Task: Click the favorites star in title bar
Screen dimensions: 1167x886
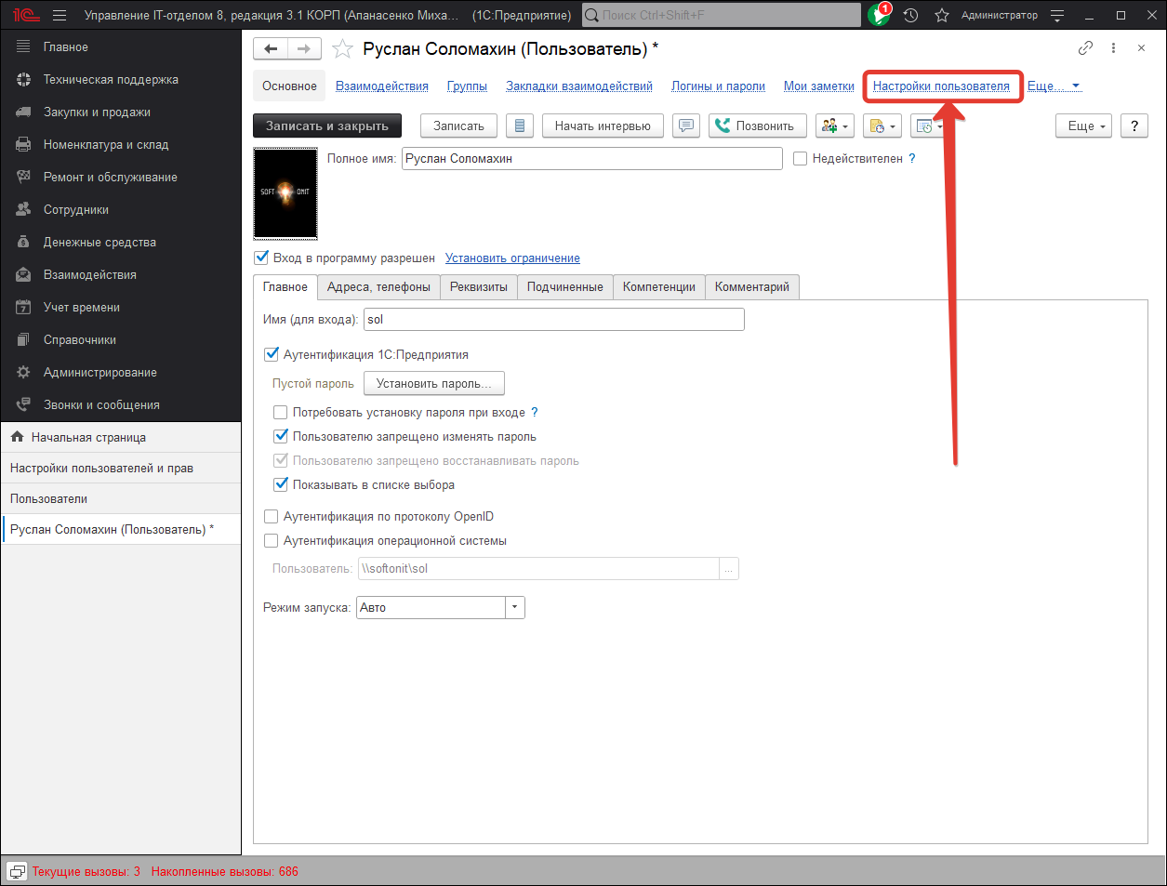Action: coord(941,15)
